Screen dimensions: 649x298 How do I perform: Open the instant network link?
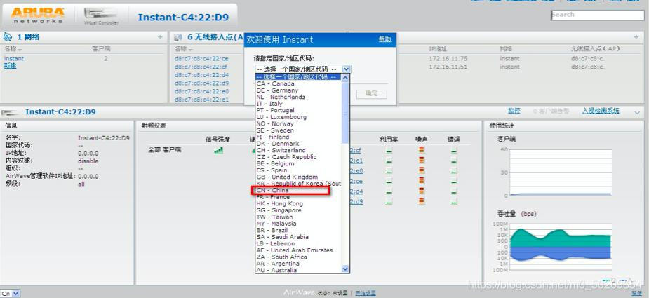tap(14, 58)
